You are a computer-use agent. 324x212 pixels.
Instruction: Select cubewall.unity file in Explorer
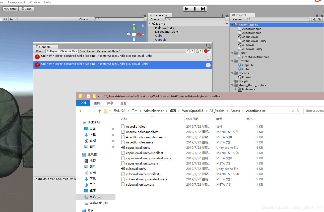click(136, 169)
